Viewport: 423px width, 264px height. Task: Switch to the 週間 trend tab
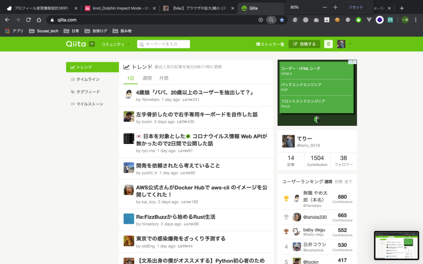pos(147,78)
